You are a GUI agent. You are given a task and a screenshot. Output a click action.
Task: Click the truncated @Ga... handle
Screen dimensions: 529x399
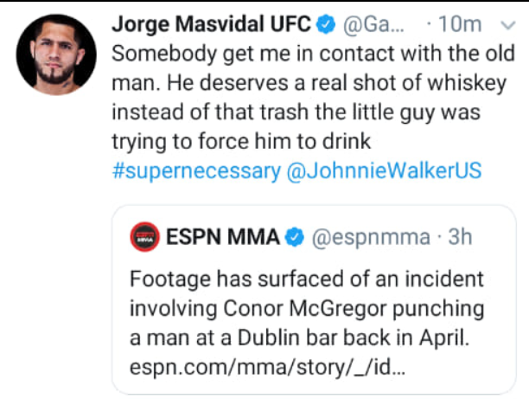click(371, 25)
